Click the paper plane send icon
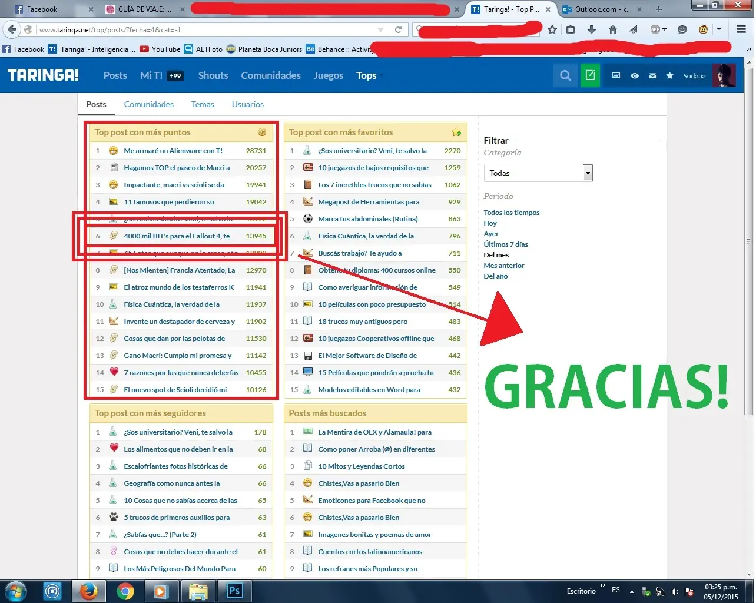The width and height of the screenshot is (756, 603). tap(634, 29)
